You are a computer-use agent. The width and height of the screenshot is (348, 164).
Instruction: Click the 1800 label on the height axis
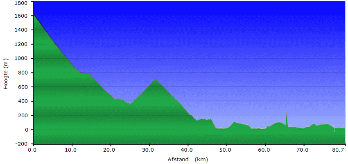coord(22,2)
